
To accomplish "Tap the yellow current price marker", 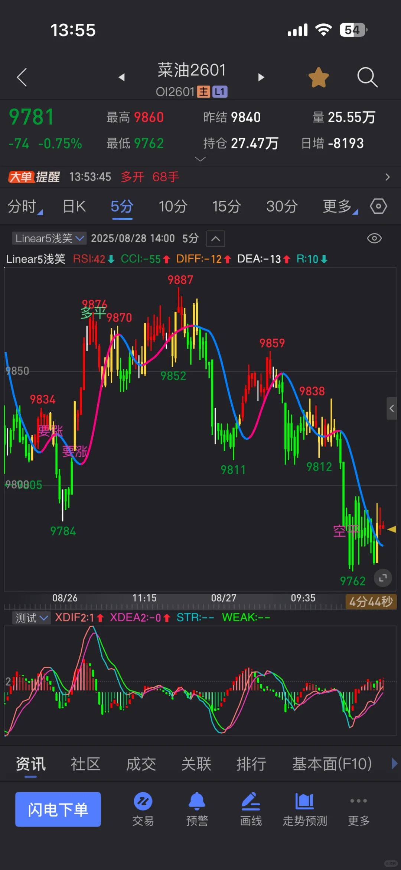I will click(392, 529).
